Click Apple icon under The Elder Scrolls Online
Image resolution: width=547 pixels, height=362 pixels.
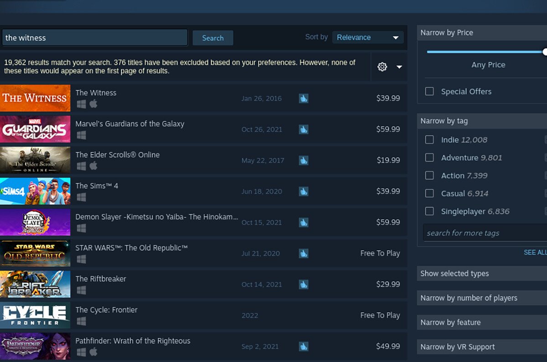tap(93, 166)
